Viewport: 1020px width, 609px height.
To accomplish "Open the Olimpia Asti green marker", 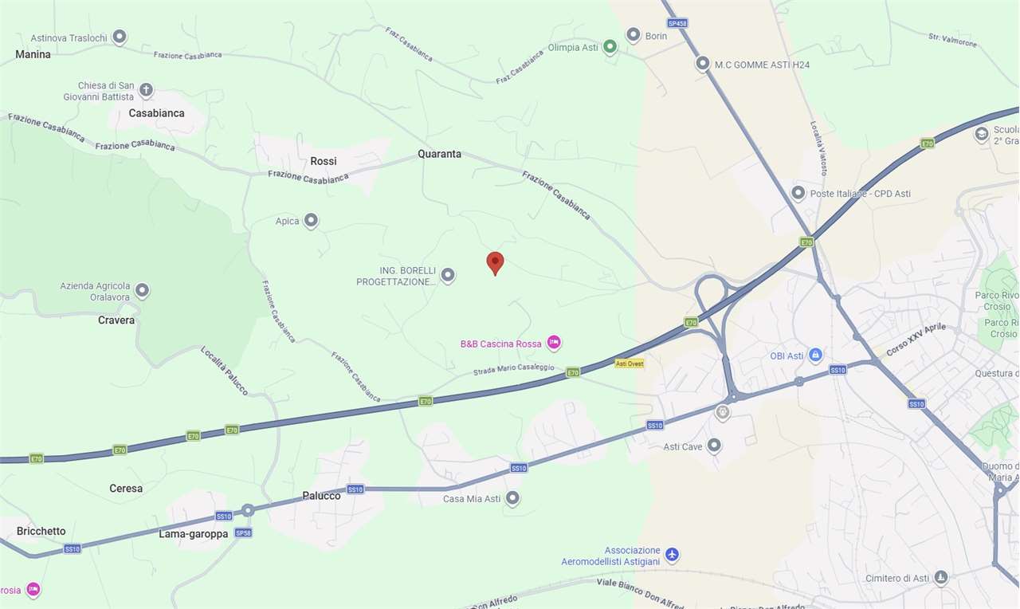I will 610,47.
